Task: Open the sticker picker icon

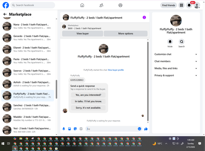Action: (75, 129)
